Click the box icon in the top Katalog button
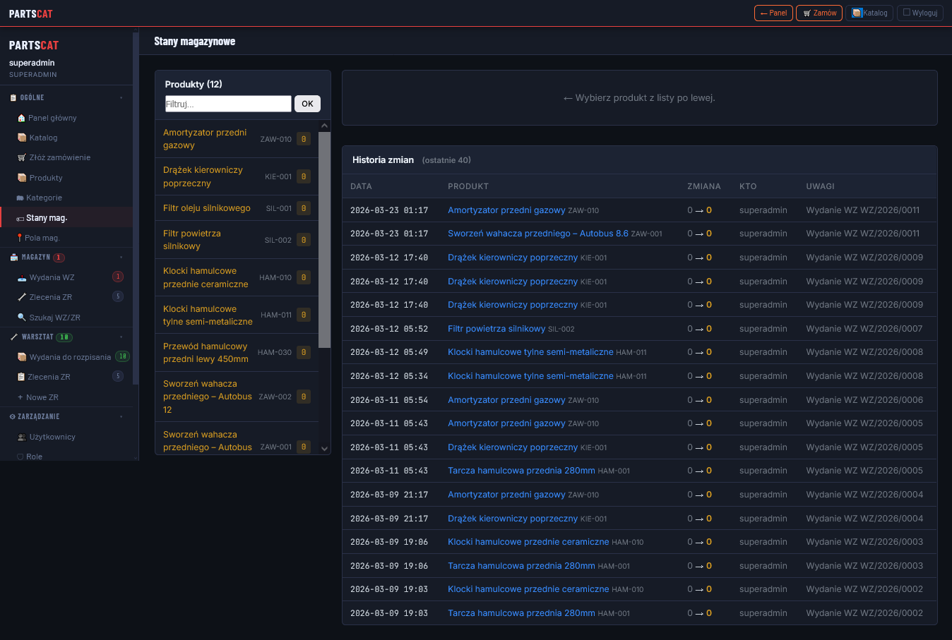Image resolution: width=952 pixels, height=640 pixels. (x=857, y=13)
